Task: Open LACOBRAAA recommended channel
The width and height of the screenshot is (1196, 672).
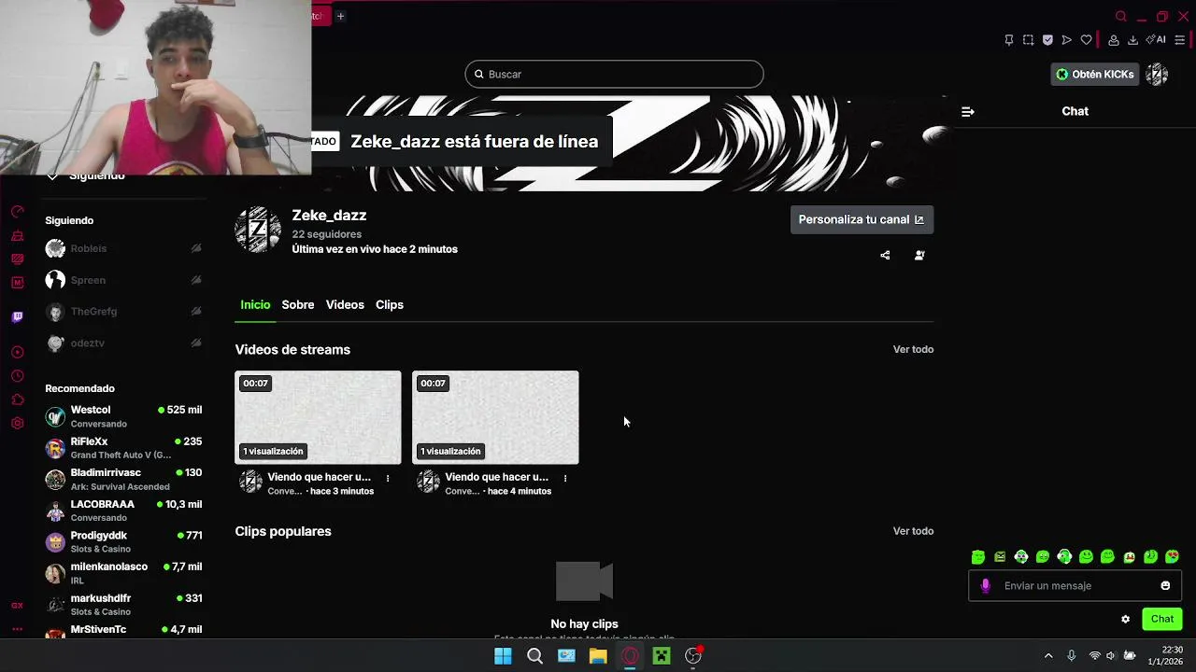Action: click(x=123, y=511)
